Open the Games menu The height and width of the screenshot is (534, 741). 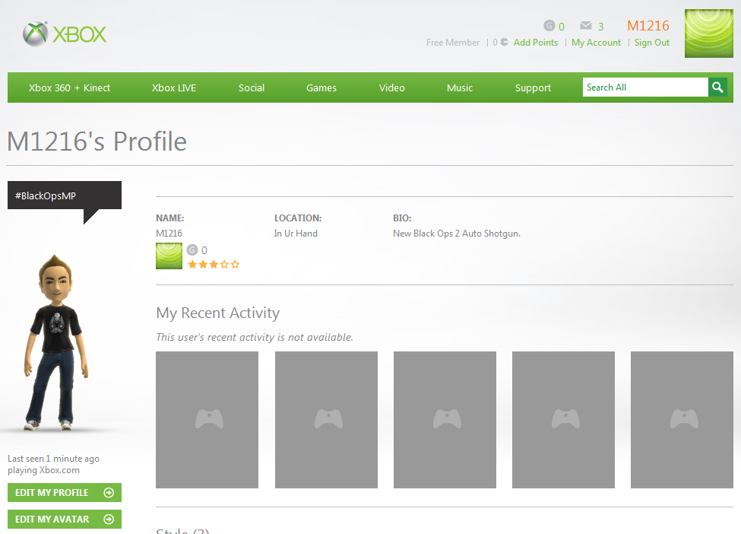pyautogui.click(x=321, y=88)
